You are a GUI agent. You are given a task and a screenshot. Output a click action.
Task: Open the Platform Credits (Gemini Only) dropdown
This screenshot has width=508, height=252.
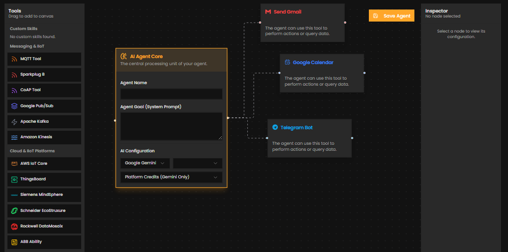171,177
